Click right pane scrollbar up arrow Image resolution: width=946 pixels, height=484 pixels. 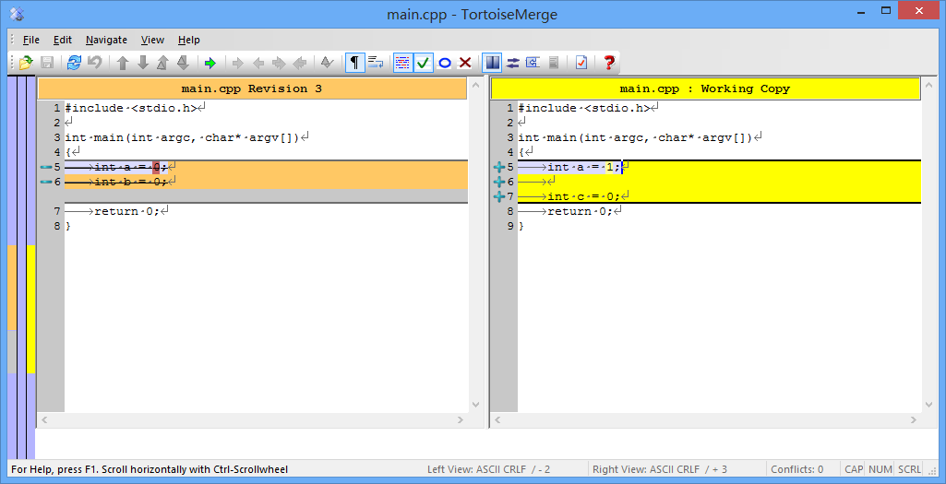point(929,86)
